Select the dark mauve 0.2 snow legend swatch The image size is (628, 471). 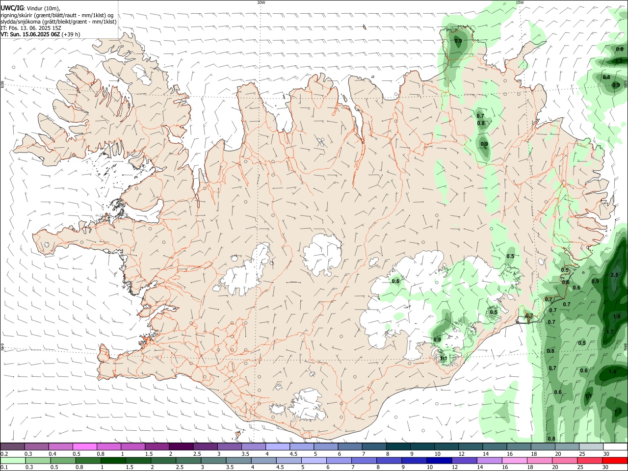pyautogui.click(x=12, y=446)
